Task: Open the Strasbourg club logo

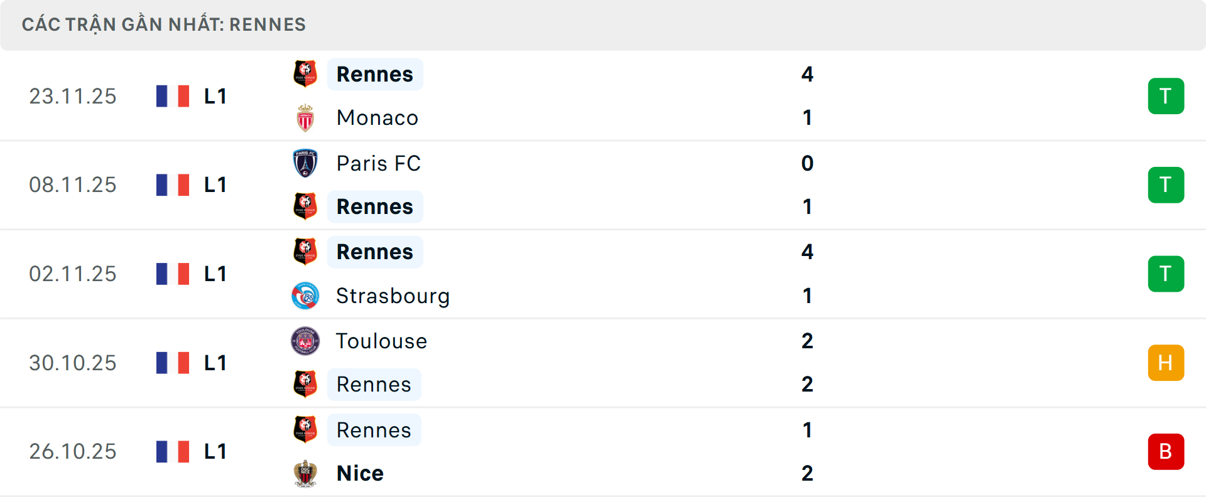Action: coord(306,296)
